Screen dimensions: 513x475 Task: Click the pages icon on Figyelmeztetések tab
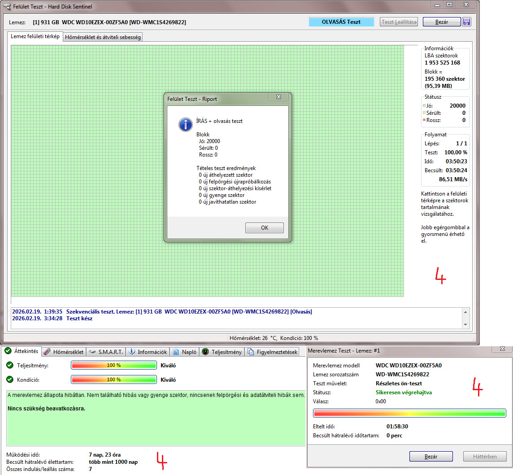251,352
